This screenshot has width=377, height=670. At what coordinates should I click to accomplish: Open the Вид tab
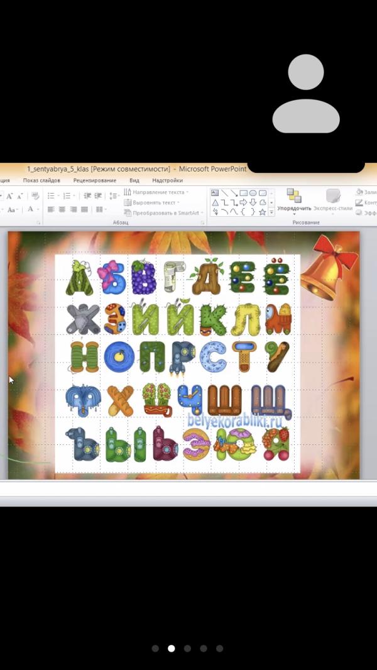click(x=134, y=180)
